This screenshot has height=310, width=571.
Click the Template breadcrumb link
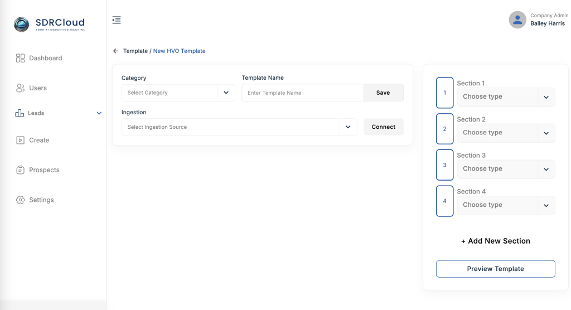click(136, 51)
